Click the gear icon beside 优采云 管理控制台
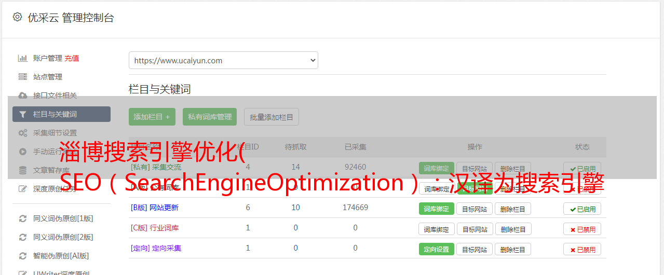The image size is (664, 275). point(17,17)
